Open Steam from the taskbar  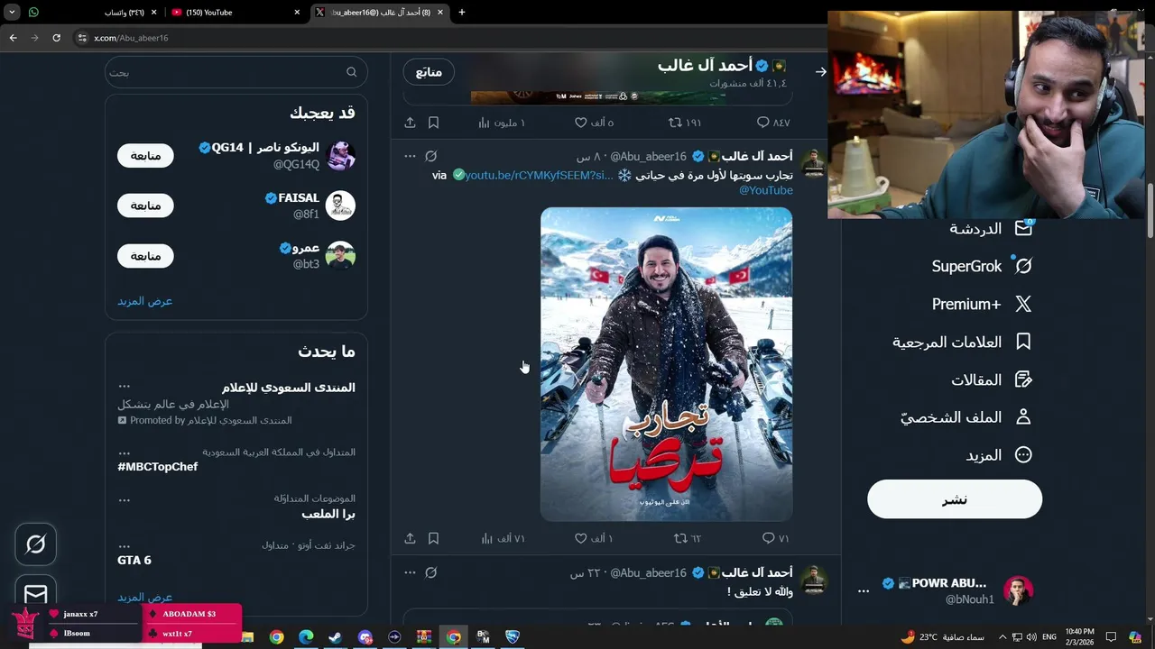tap(335, 636)
